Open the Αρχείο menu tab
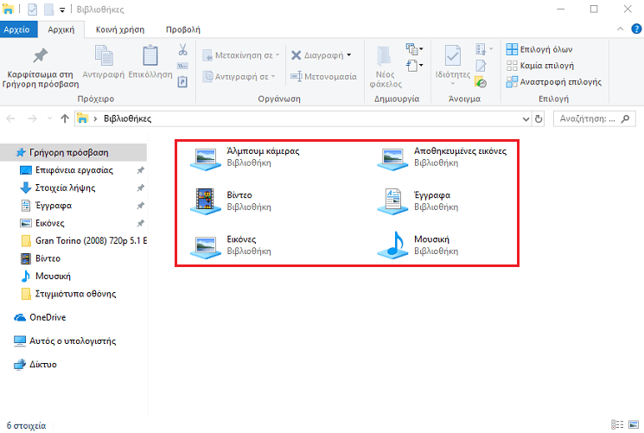This screenshot has width=644, height=433. [x=16, y=29]
